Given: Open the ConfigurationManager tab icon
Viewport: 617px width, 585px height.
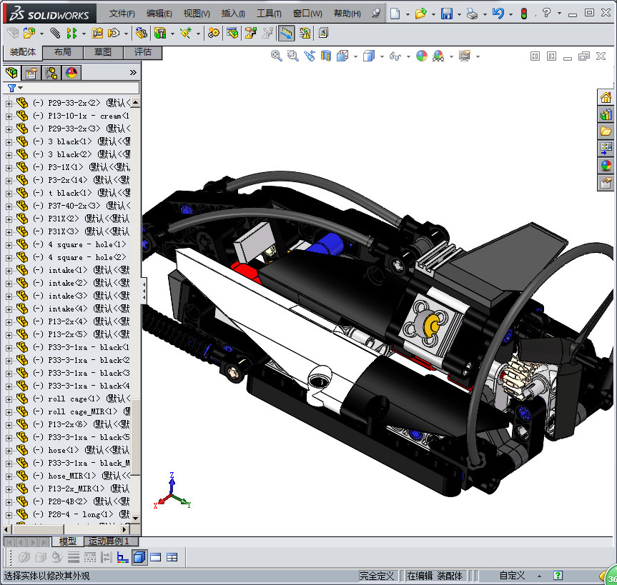Looking at the screenshot, I should [x=51, y=73].
